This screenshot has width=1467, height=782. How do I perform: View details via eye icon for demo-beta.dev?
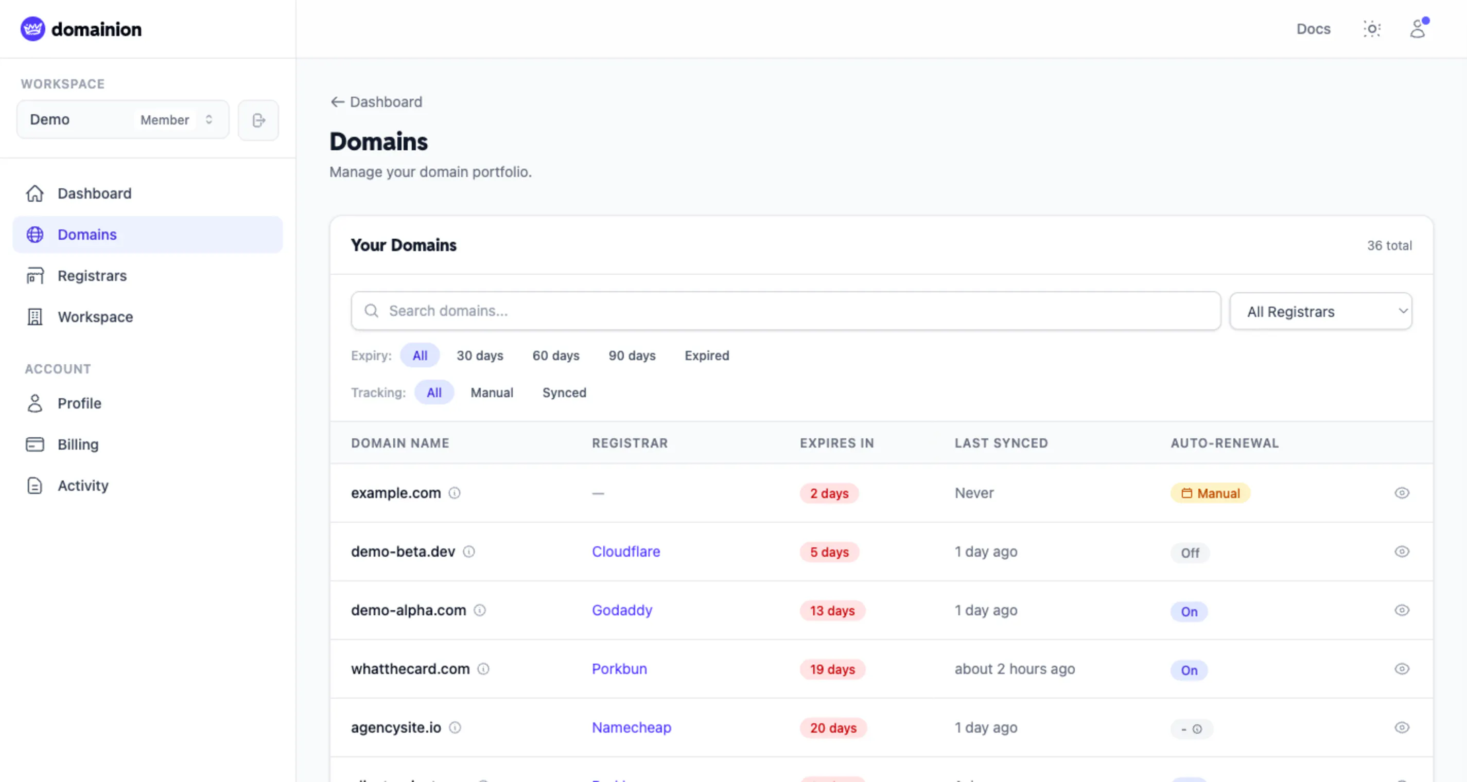pyautogui.click(x=1402, y=552)
